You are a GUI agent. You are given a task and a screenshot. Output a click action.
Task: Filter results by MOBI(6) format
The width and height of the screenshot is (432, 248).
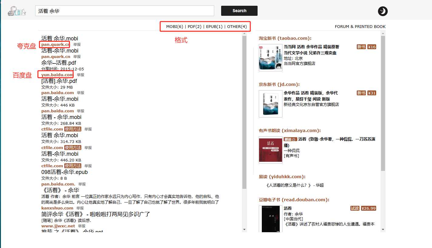pyautogui.click(x=174, y=26)
